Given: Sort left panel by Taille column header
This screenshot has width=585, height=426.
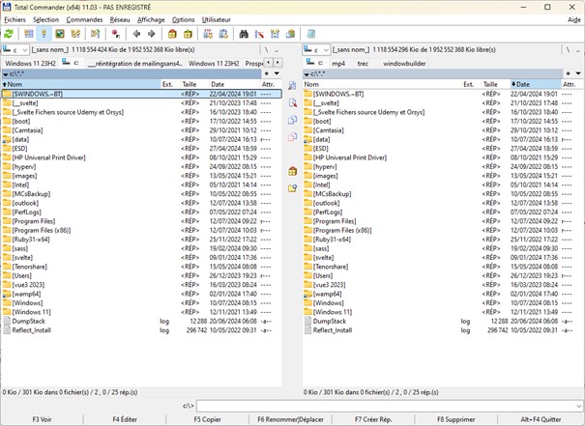Looking at the screenshot, I should 190,84.
